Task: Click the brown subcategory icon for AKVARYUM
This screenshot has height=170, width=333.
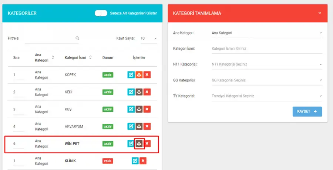Action: [x=139, y=126]
